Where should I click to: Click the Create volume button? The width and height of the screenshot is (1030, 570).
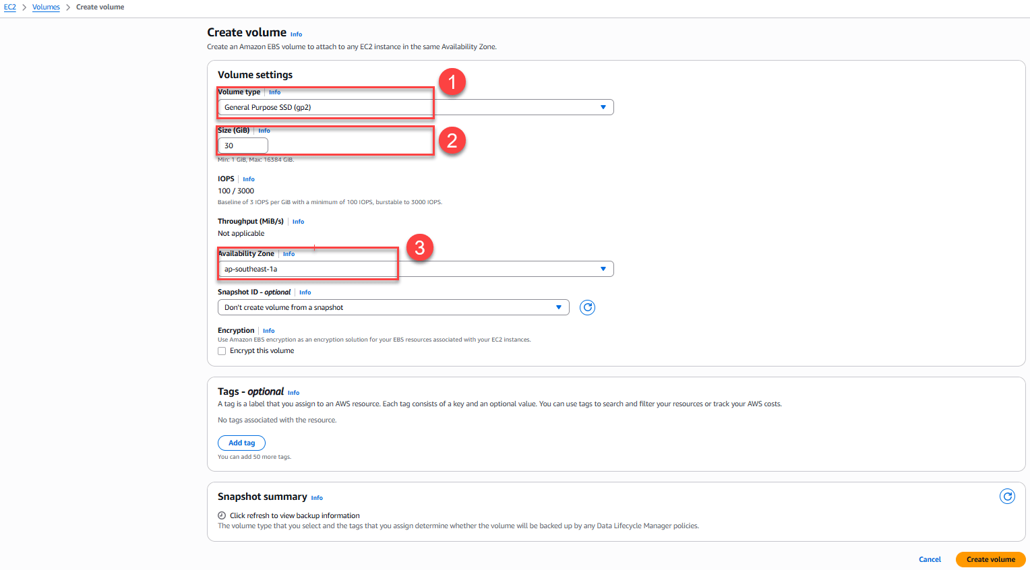point(990,559)
